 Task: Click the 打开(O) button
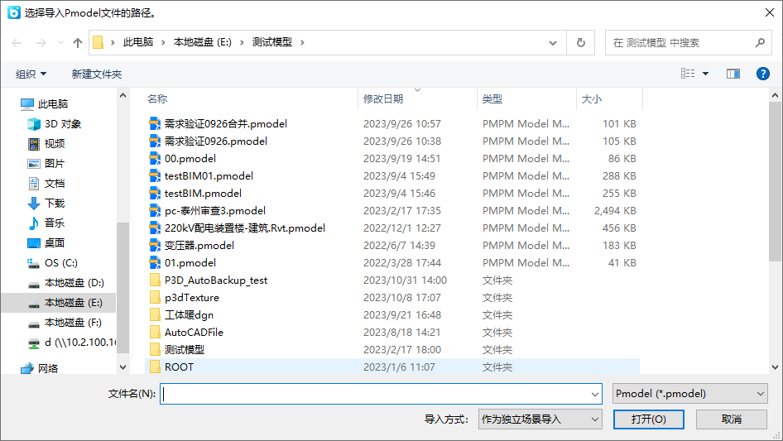648,419
